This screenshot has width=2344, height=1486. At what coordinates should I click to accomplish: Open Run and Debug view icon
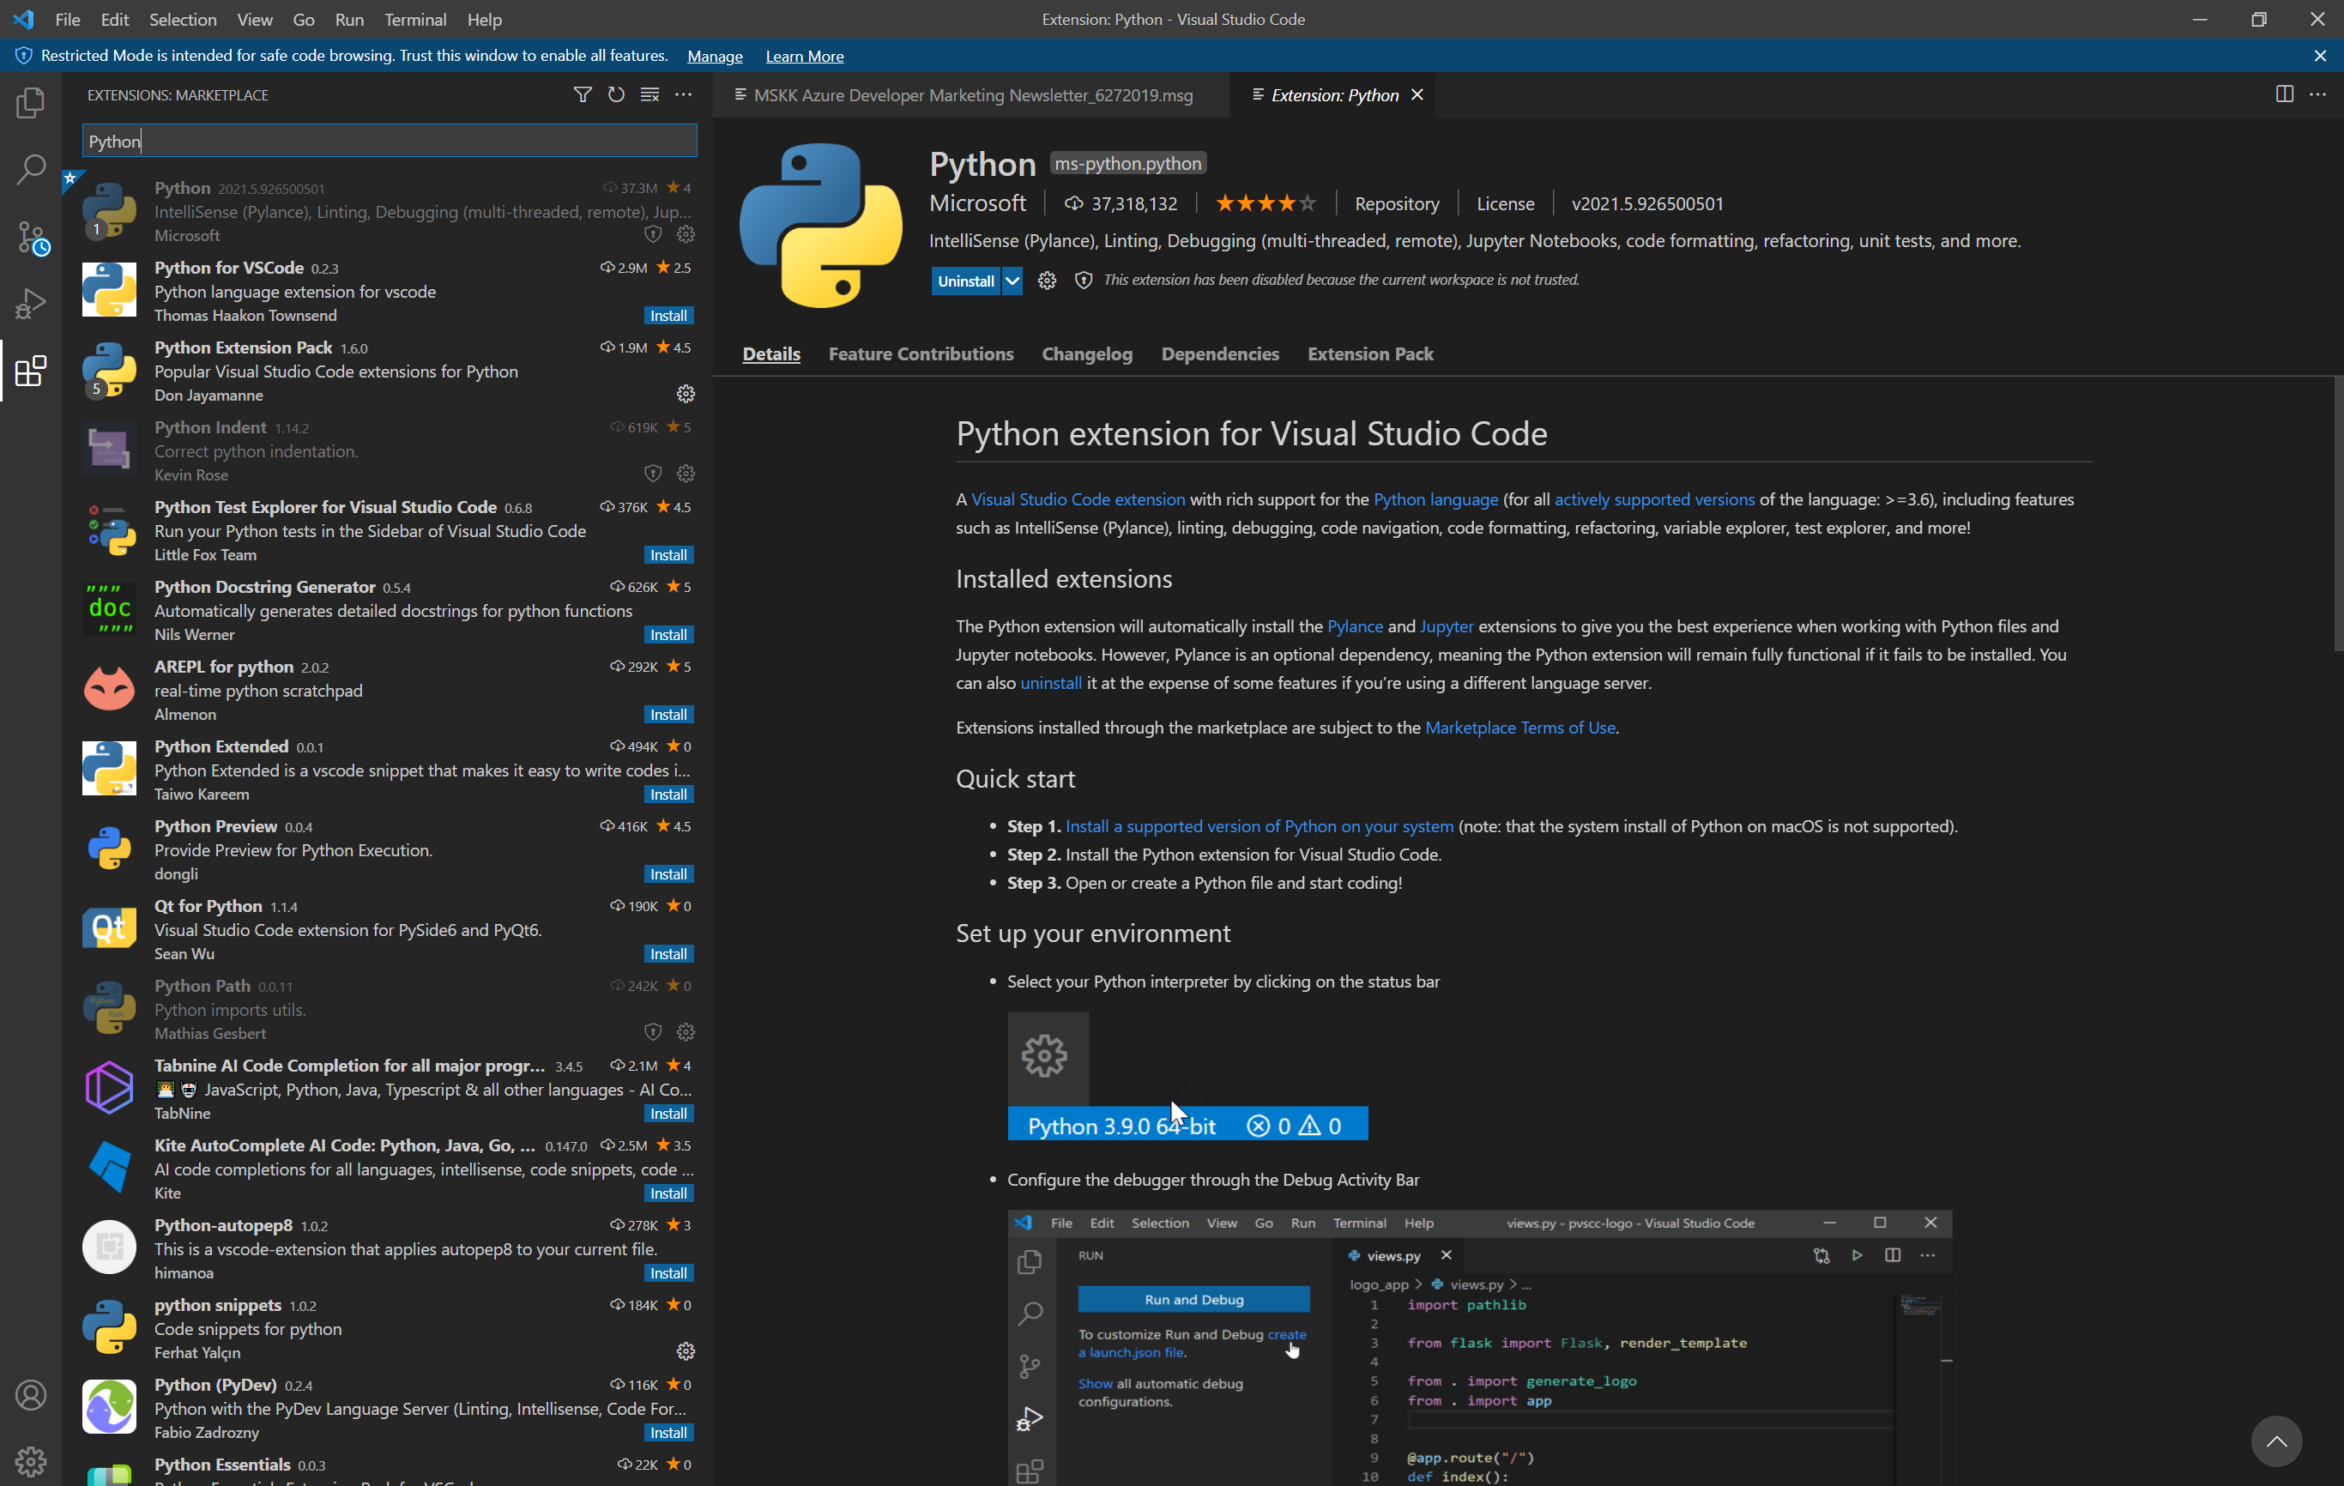coord(31,304)
